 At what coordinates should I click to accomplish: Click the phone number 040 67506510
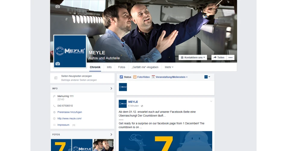(65, 106)
